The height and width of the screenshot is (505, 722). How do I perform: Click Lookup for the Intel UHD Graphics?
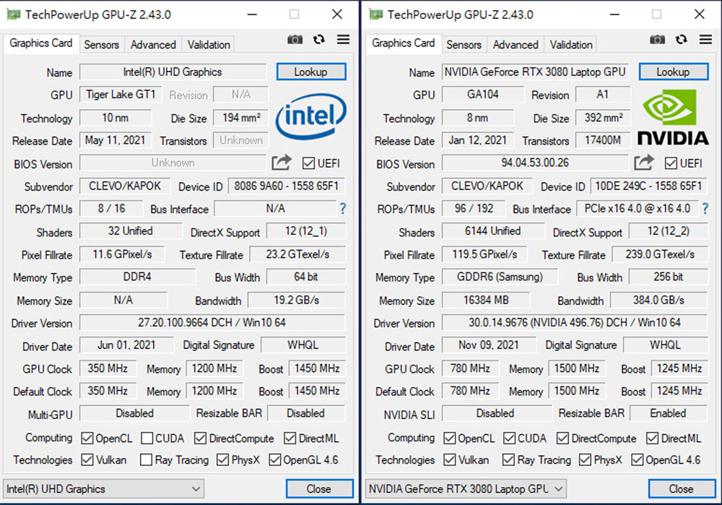tap(311, 72)
